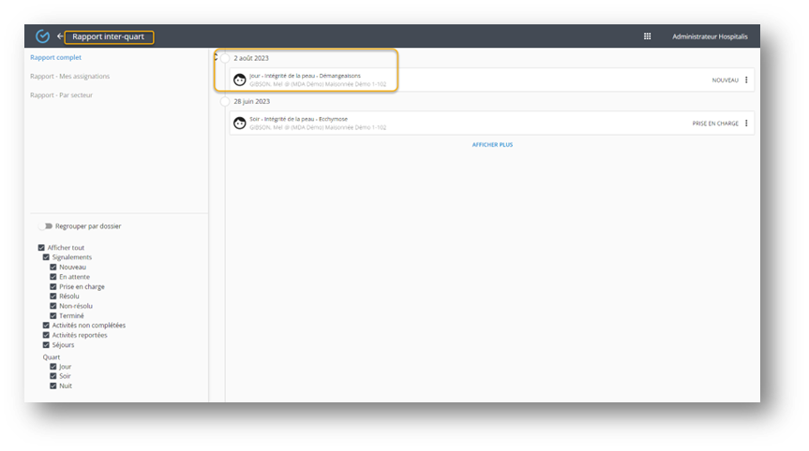The height and width of the screenshot is (451, 809).
Task: Click patient avatar on Ecchymose report
Action: click(240, 123)
